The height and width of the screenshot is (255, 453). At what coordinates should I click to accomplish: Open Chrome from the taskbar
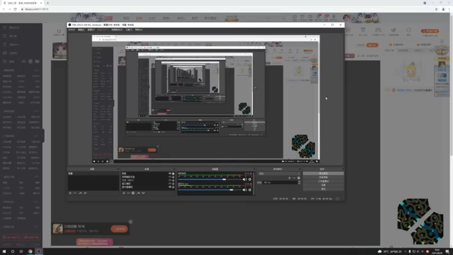pyautogui.click(x=30, y=251)
